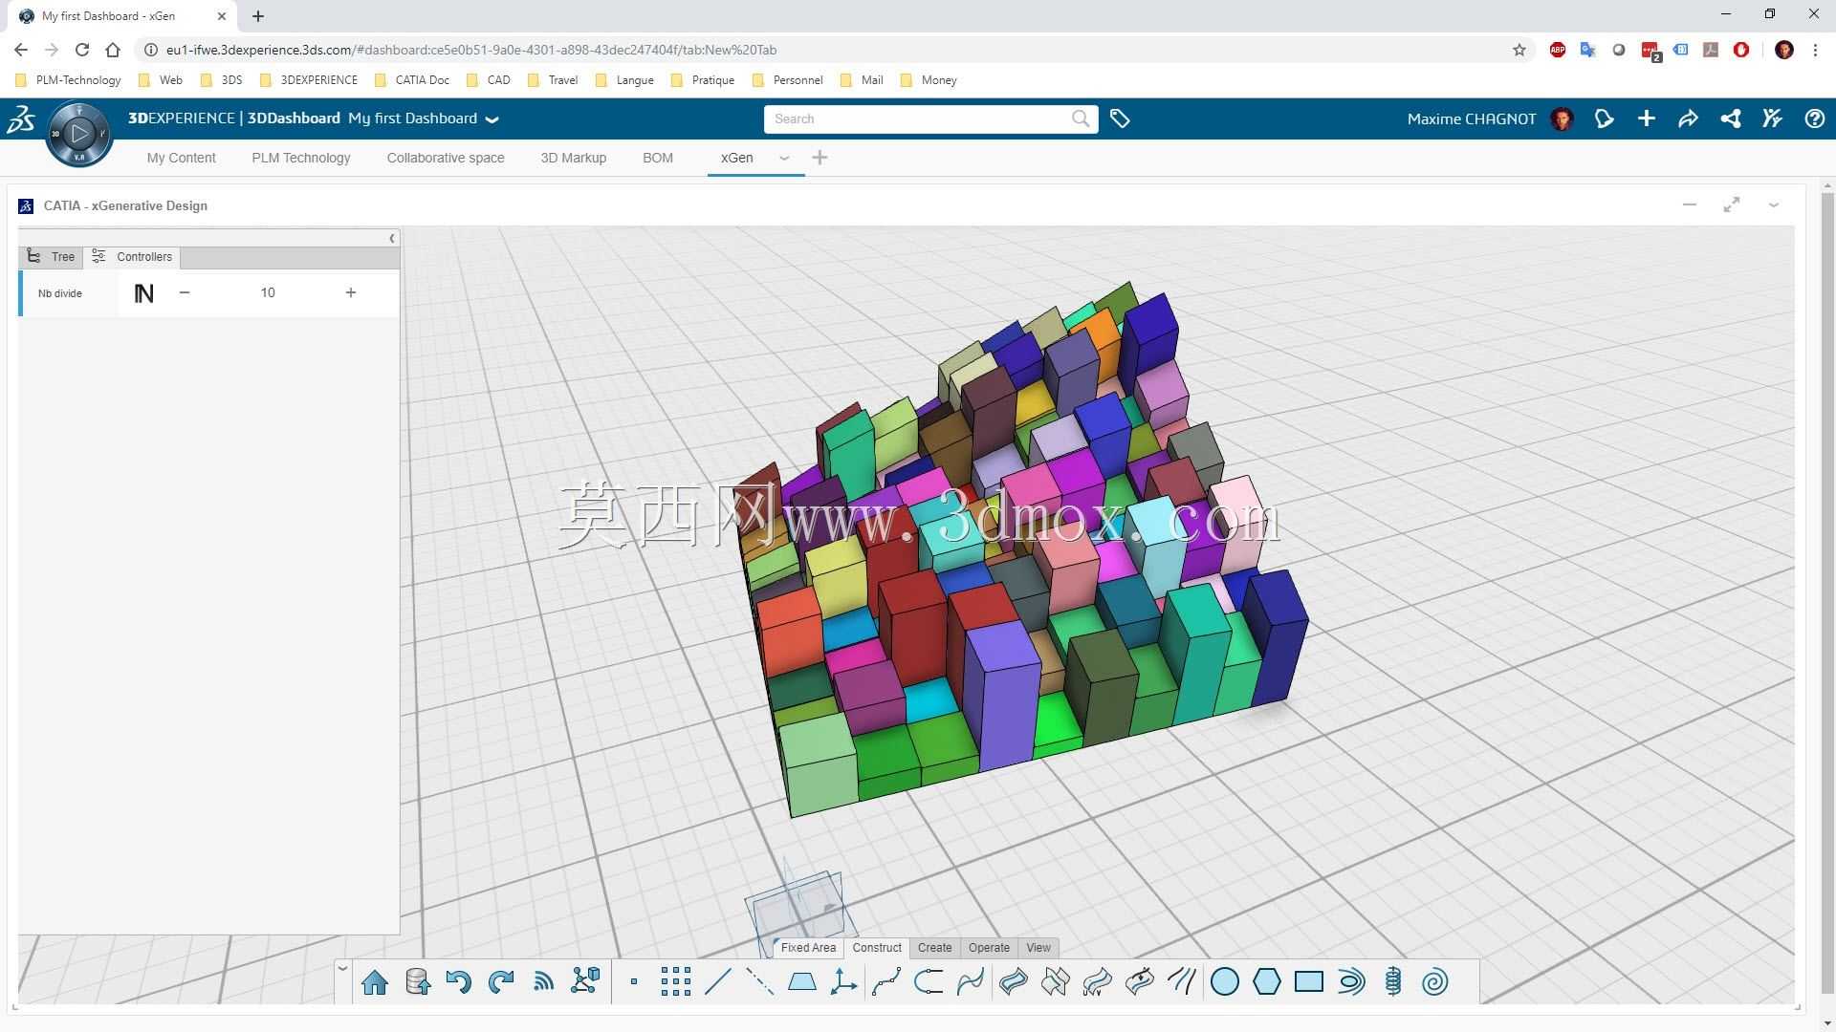Select the Rectangle tool

click(1308, 981)
